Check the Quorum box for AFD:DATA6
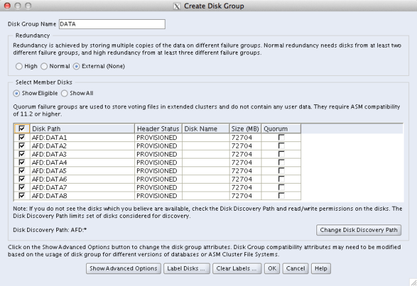The image size is (417, 286). [x=281, y=178]
